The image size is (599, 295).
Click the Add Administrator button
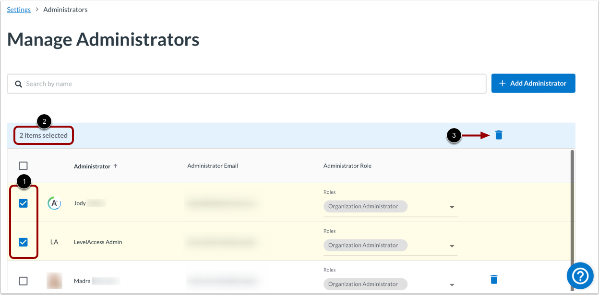click(533, 83)
